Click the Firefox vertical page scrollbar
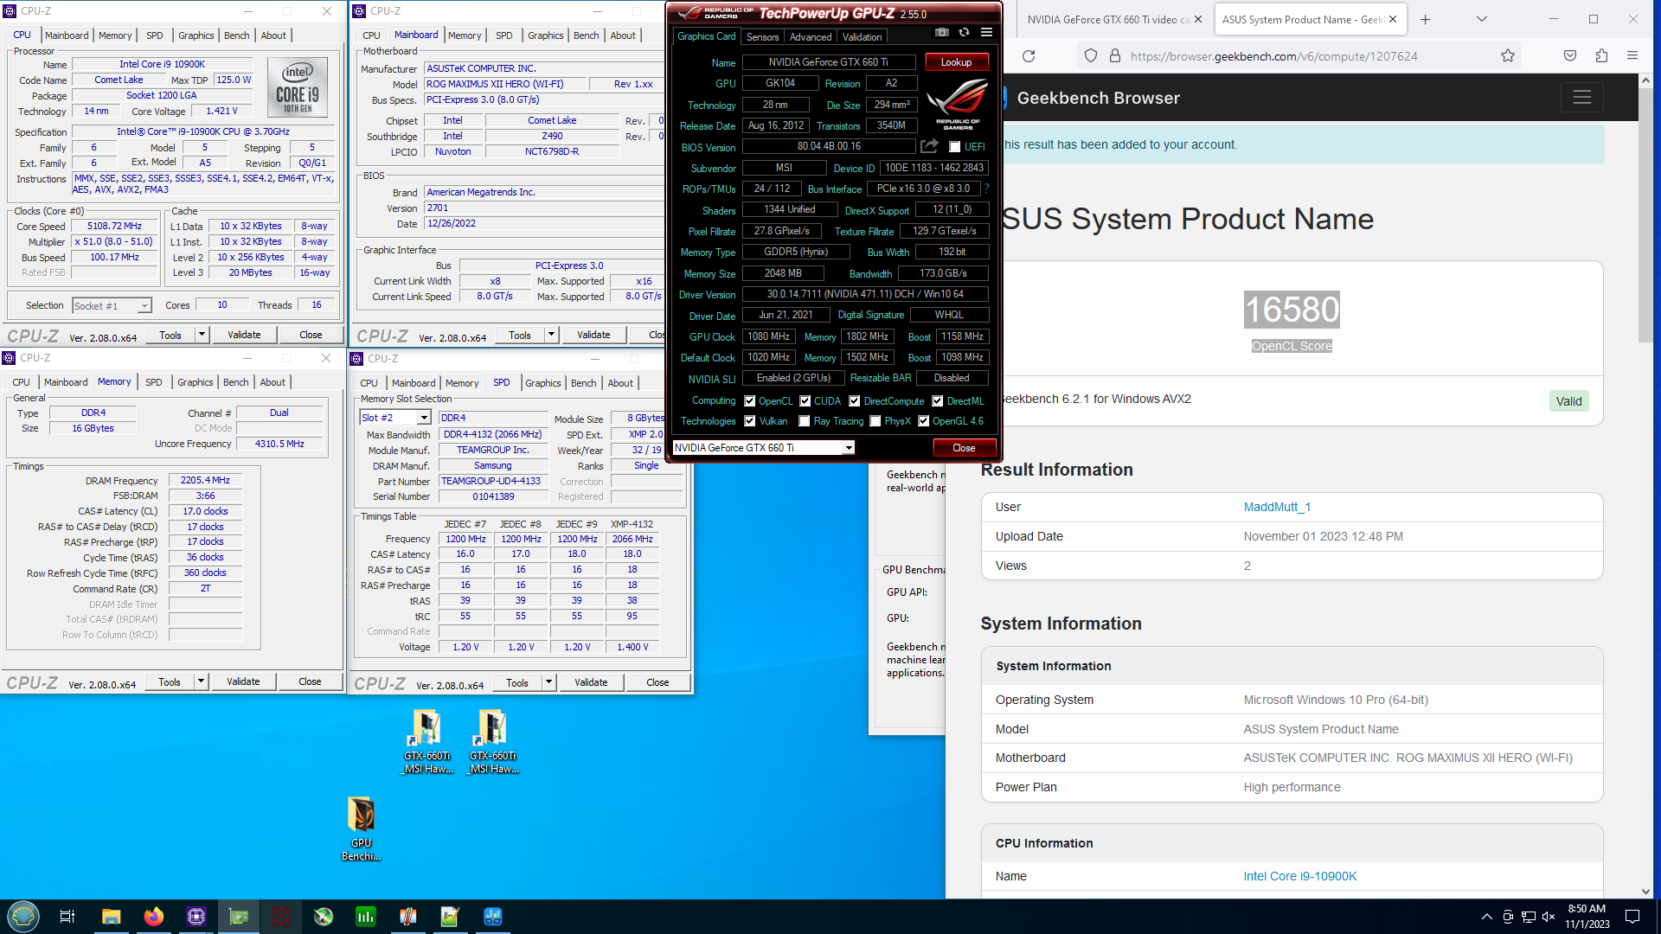The width and height of the screenshot is (1661, 934). tap(1645, 216)
